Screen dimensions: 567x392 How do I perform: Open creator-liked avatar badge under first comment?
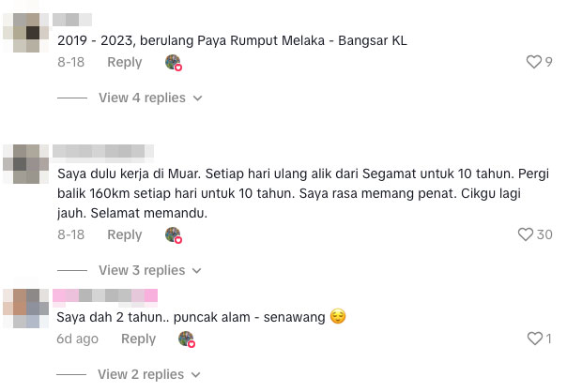[x=174, y=63]
